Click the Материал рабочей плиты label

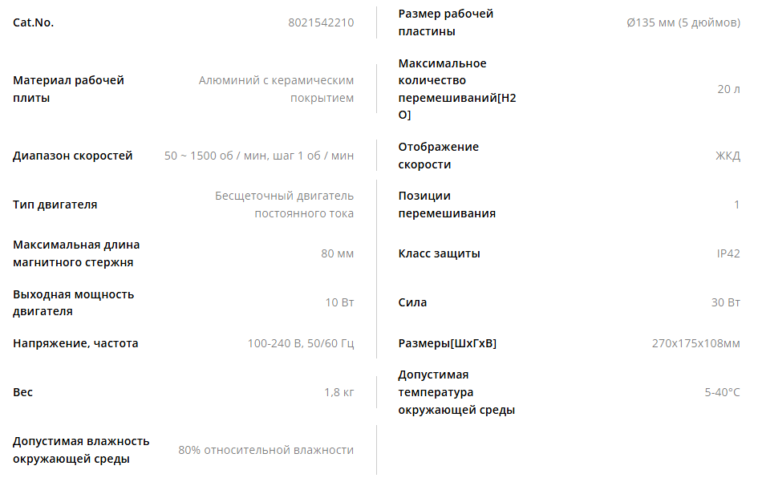pyautogui.click(x=69, y=89)
